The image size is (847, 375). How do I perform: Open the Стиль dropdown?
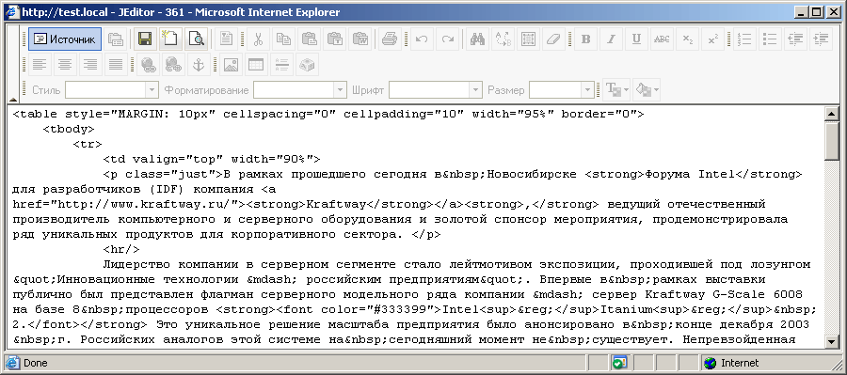click(112, 90)
